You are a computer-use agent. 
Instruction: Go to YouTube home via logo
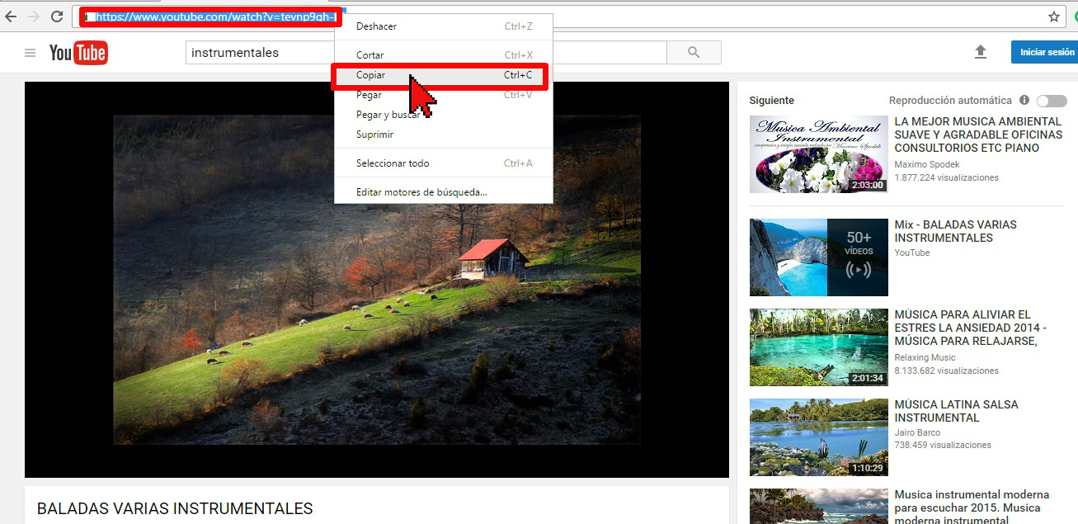(x=78, y=53)
